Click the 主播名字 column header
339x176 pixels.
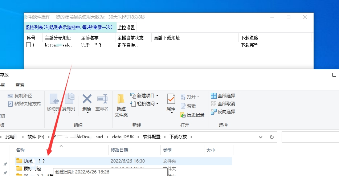pos(90,38)
